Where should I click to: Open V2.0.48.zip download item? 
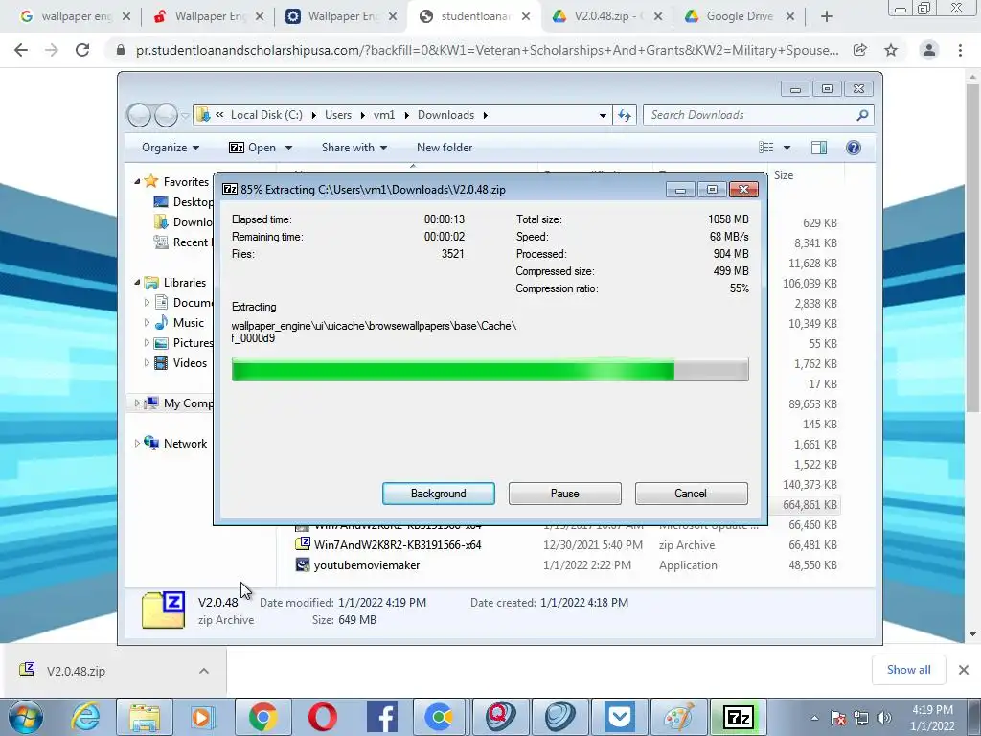(76, 671)
